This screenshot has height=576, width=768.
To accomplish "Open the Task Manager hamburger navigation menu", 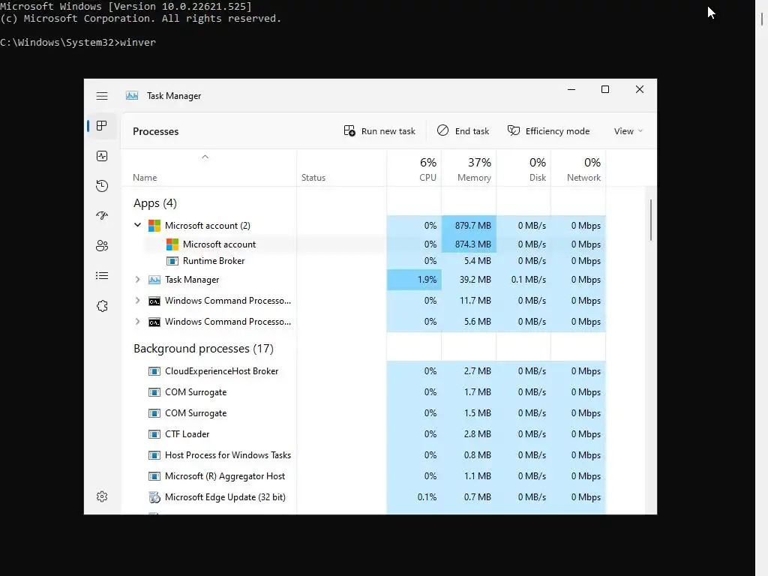I will 102,96.
